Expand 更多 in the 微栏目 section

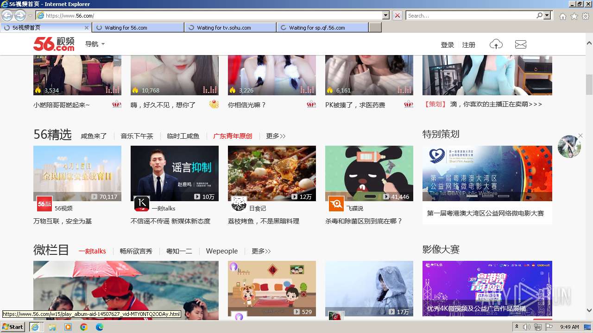pyautogui.click(x=261, y=251)
